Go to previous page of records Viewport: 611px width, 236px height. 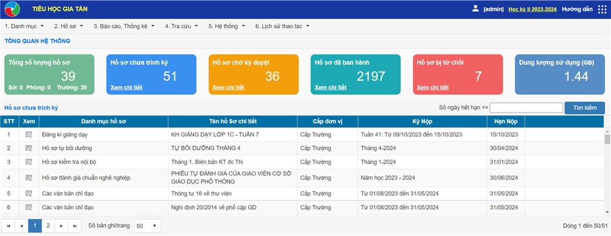pyautogui.click(x=21, y=226)
